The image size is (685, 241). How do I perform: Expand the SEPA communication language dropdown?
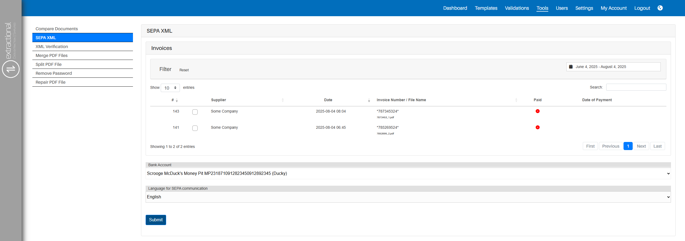[x=408, y=197]
